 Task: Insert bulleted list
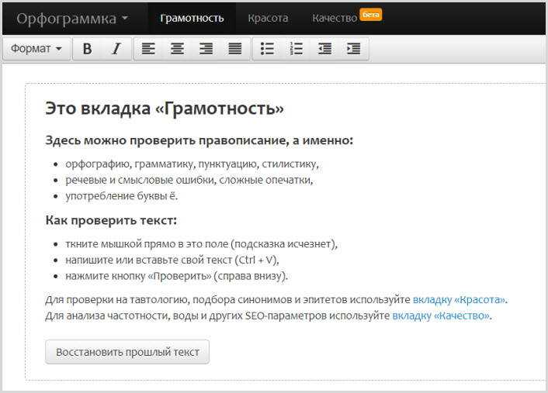tap(267, 49)
